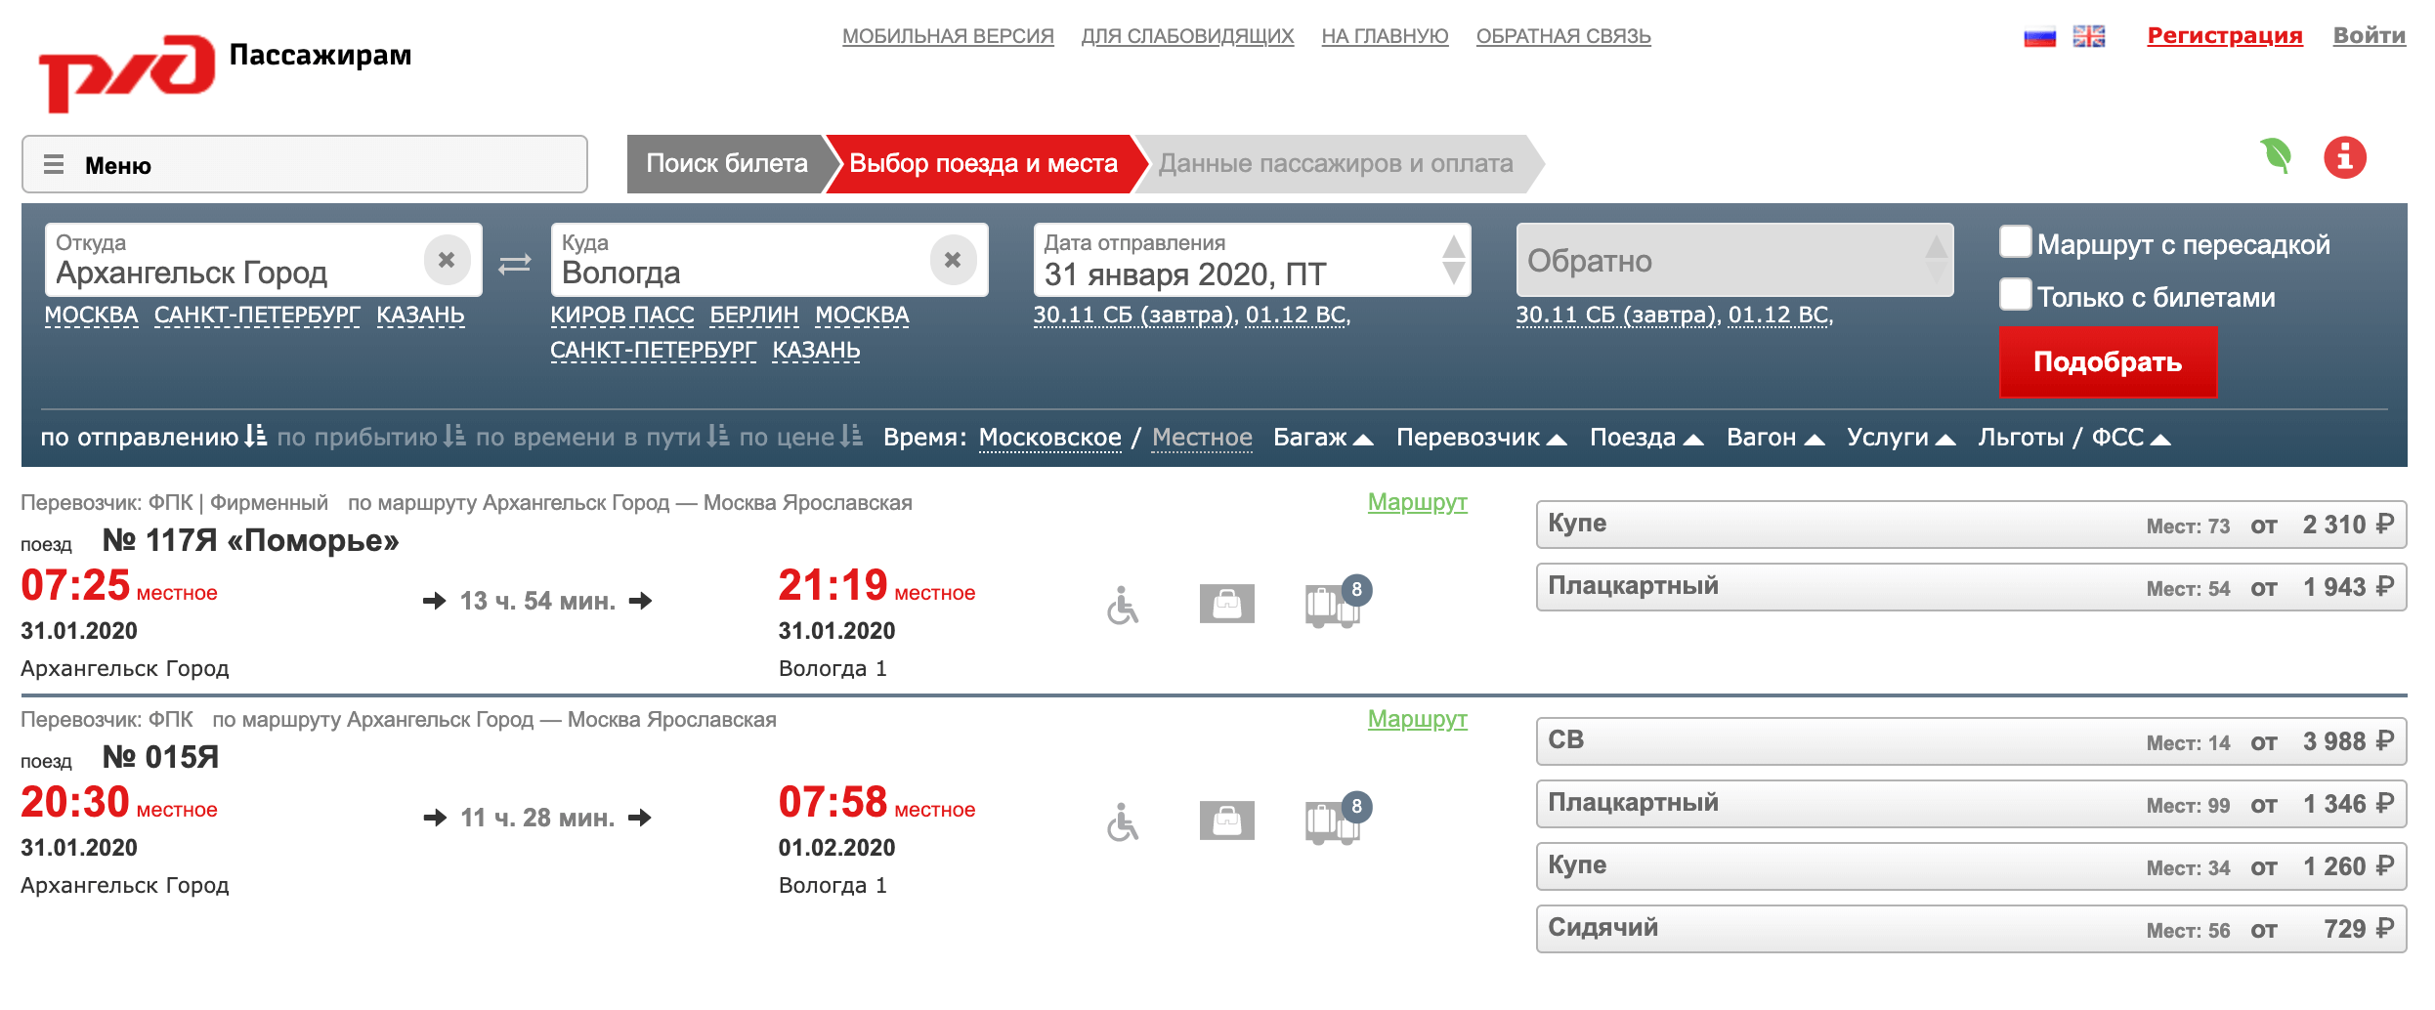Swap departure and destination stations

[x=515, y=264]
